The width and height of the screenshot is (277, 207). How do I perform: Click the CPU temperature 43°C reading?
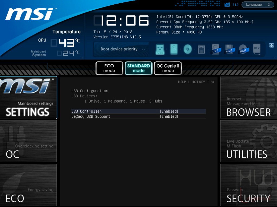[66, 43]
